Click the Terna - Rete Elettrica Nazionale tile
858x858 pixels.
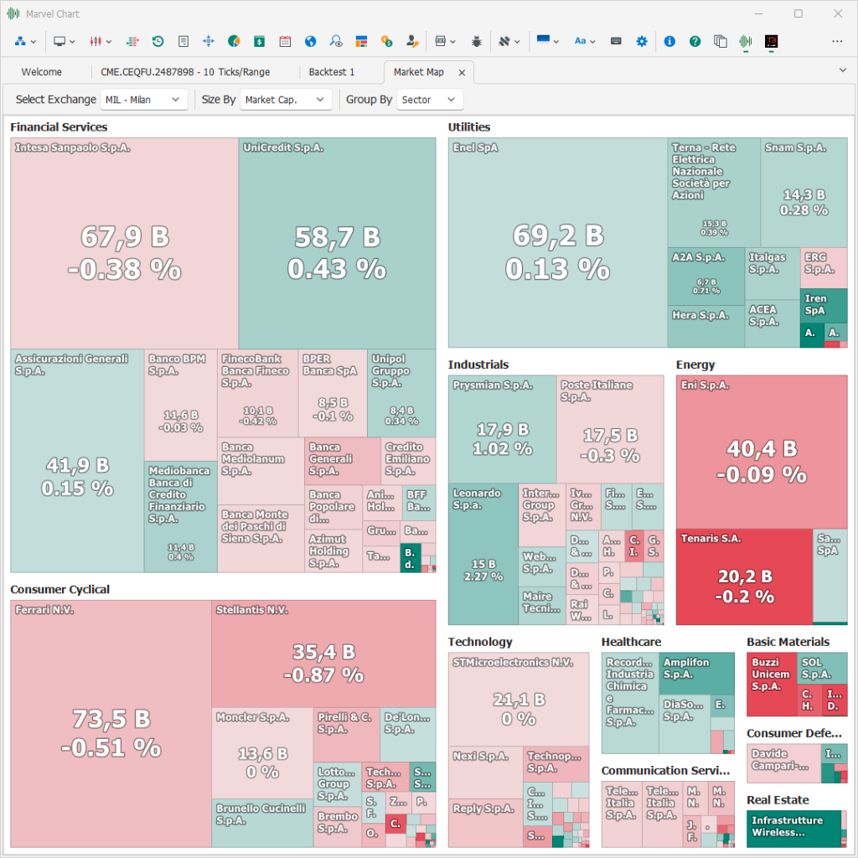tap(714, 193)
